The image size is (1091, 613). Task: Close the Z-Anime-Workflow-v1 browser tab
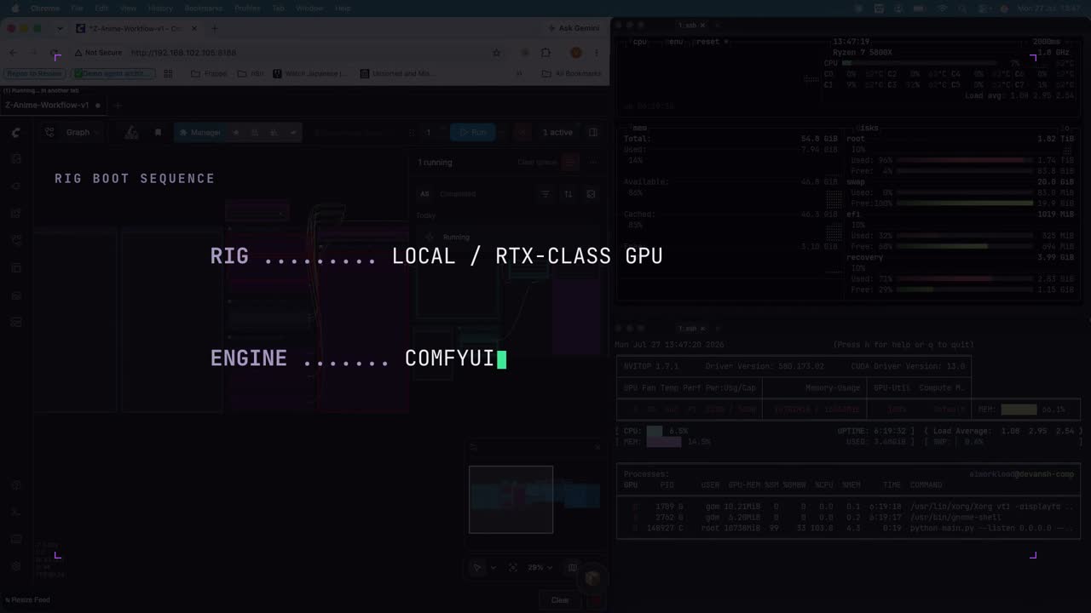194,28
